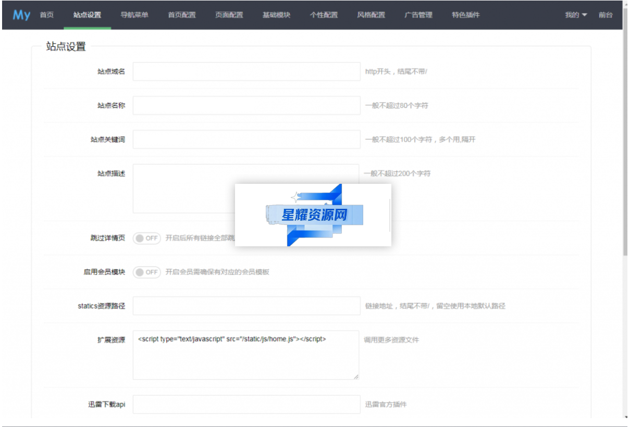Visit the 前台 front-end link
This screenshot has width=629, height=427.
point(606,15)
